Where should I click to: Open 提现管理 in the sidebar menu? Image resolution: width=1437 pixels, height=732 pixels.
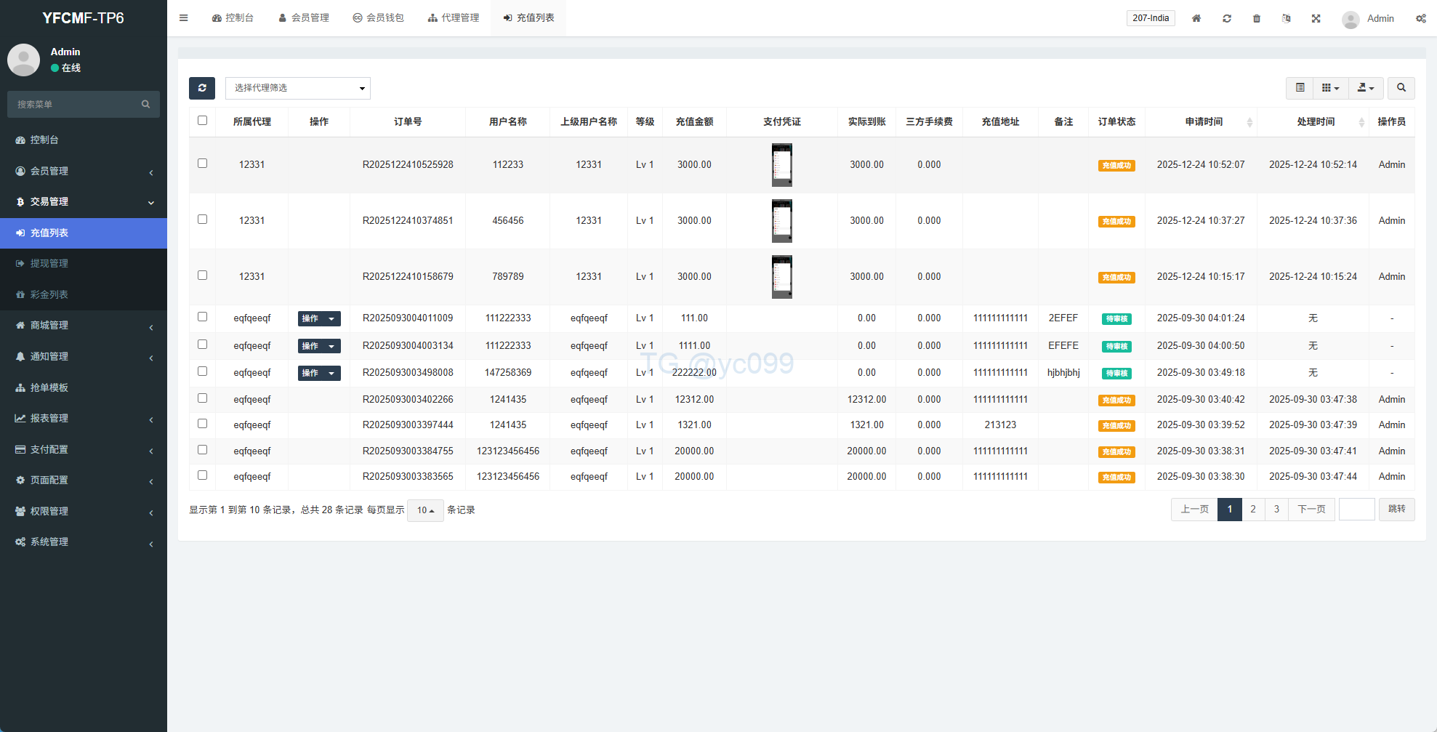click(49, 263)
